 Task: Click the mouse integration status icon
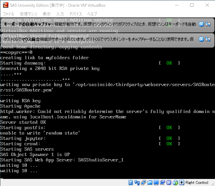pyautogui.click(x=175, y=183)
